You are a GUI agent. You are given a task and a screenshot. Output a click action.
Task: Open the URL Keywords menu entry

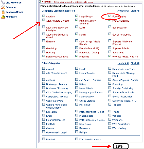[13, 3]
